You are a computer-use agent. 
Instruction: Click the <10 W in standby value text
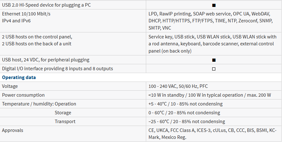click(x=210, y=95)
